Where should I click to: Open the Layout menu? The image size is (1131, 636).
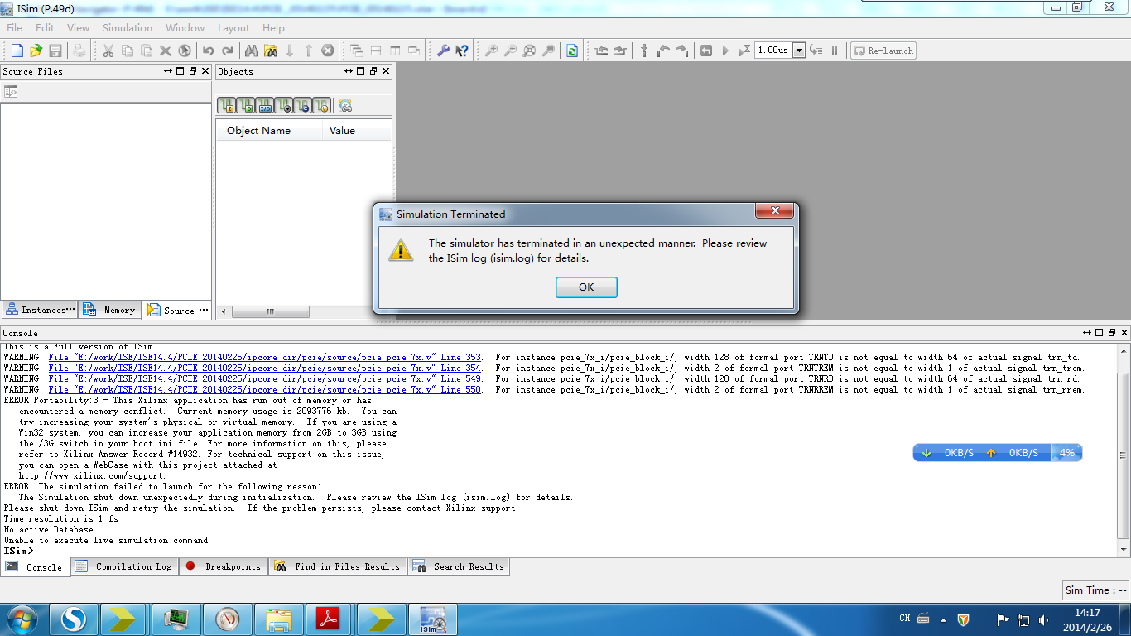233,28
